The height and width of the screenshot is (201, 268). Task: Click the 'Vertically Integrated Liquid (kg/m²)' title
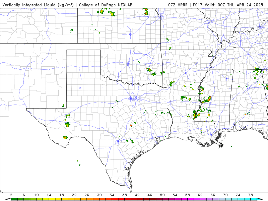click(38, 5)
